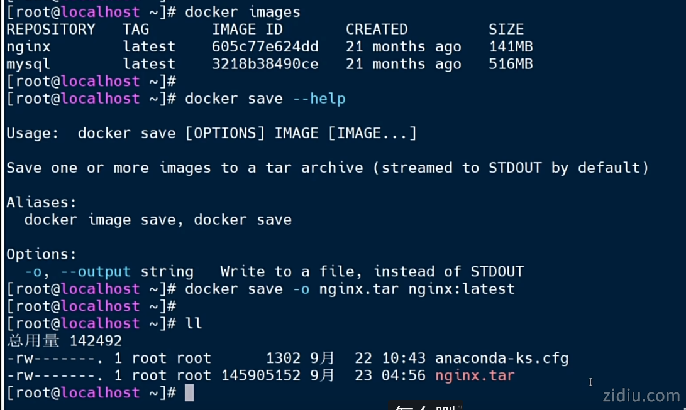Screen dimensions: 686x410
Task: Click the "docker images" command text
Action: click(243, 12)
